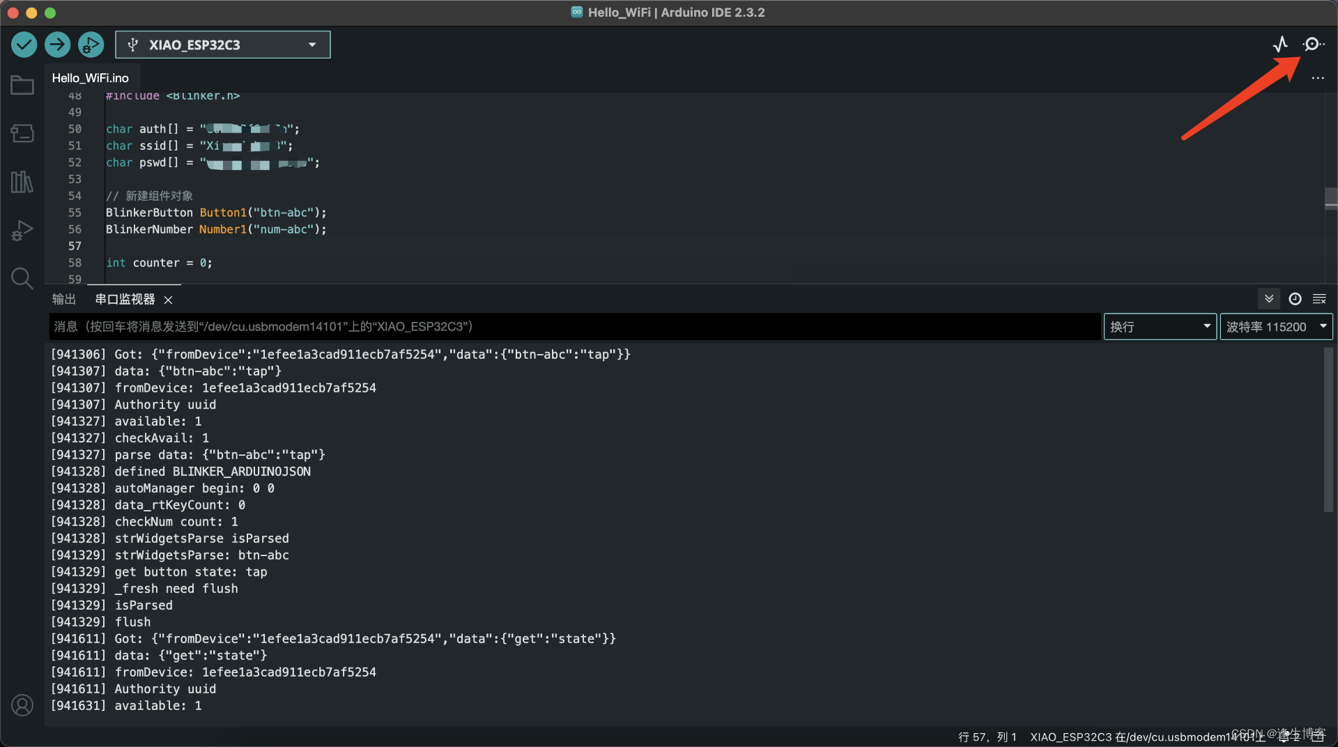The height and width of the screenshot is (747, 1338).
Task: Click the strWidgetsParse isParsed log line
Action: pyautogui.click(x=169, y=539)
